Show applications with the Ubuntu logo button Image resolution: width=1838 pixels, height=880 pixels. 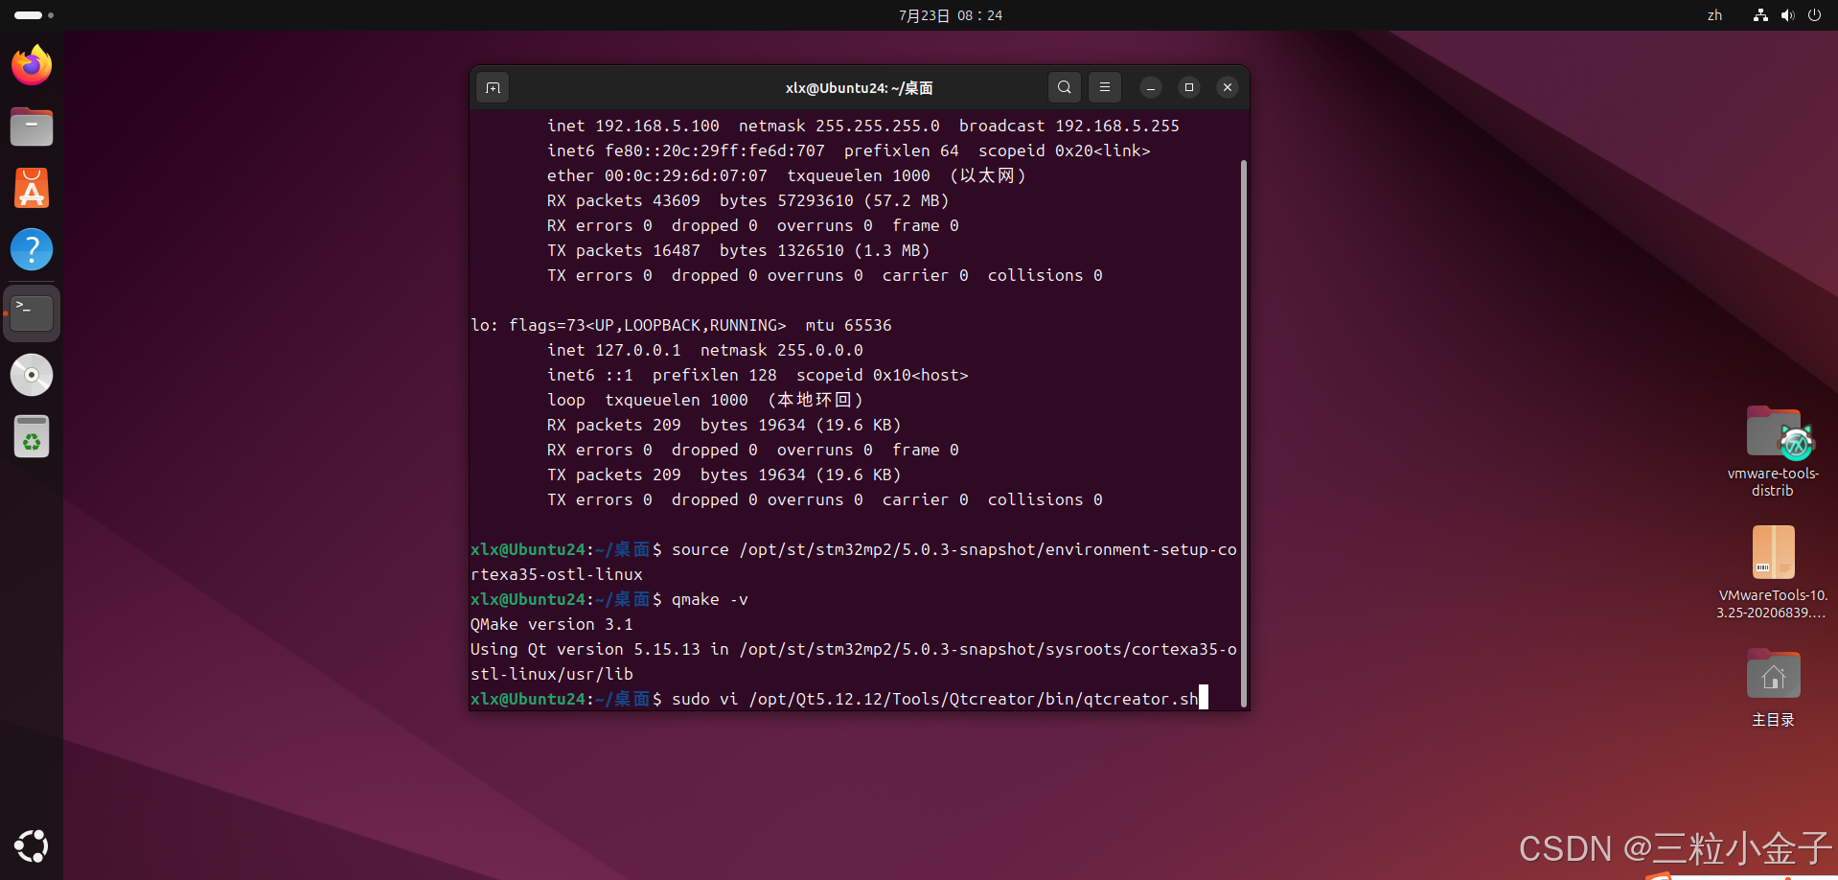[32, 846]
